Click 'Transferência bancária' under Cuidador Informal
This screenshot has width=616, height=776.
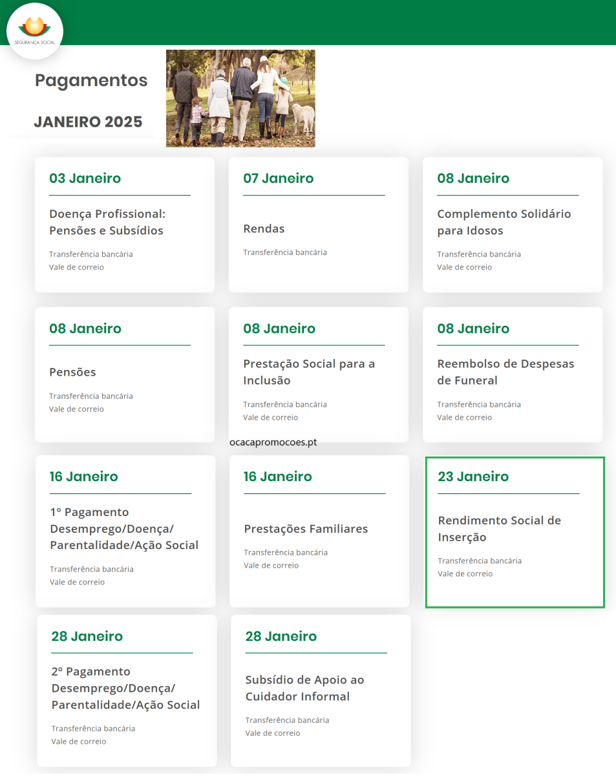(x=287, y=720)
